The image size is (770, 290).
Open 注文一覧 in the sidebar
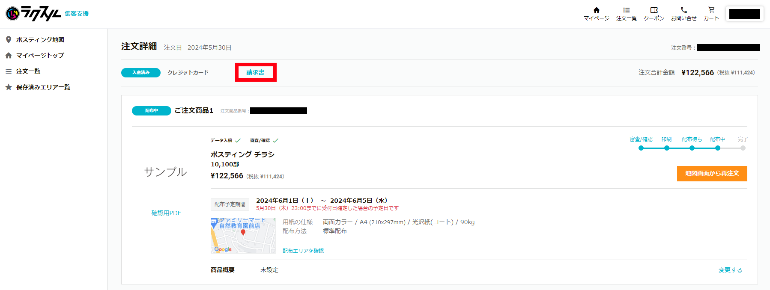point(28,71)
